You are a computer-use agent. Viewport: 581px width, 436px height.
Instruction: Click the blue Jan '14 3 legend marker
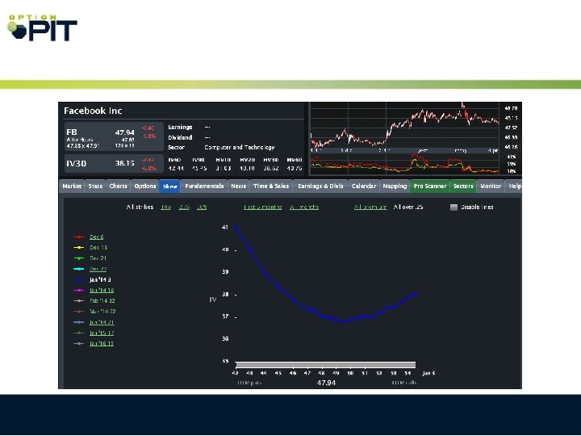point(78,279)
